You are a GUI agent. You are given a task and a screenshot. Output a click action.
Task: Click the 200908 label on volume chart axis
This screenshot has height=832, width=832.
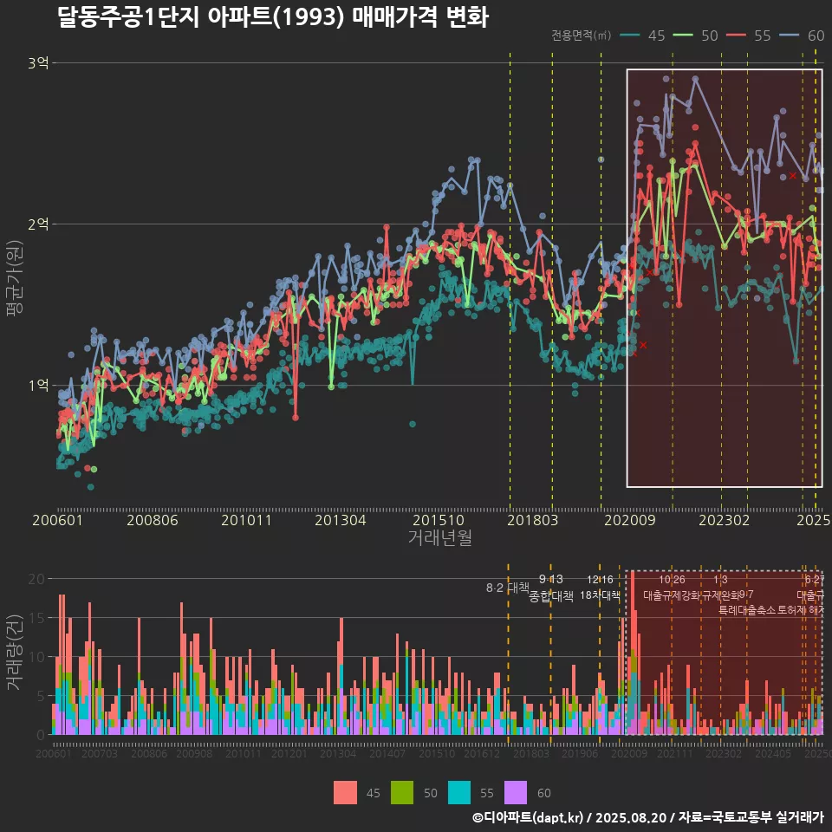[194, 753]
